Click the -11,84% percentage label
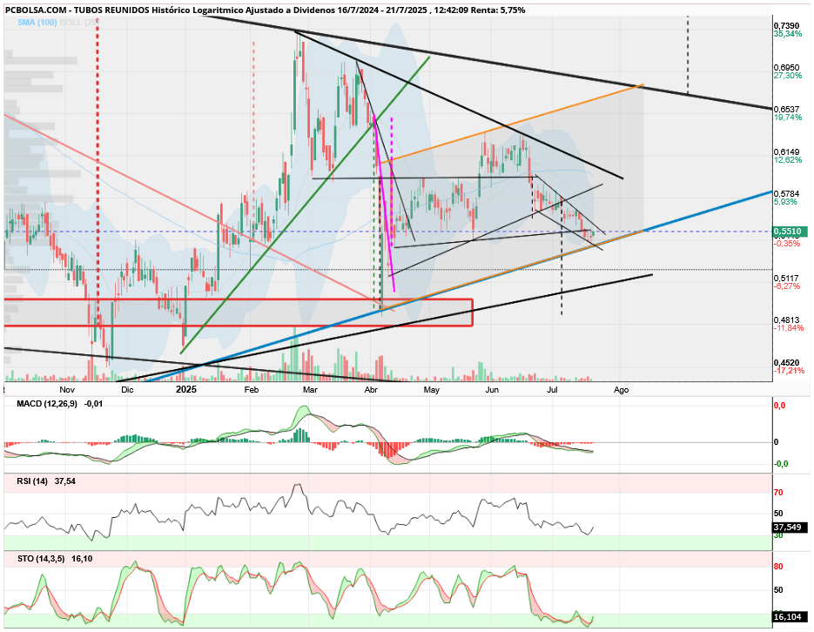The width and height of the screenshot is (814, 632). click(x=789, y=328)
